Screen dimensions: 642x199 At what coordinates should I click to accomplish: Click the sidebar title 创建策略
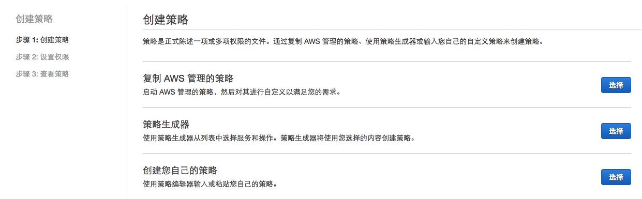tap(34, 20)
